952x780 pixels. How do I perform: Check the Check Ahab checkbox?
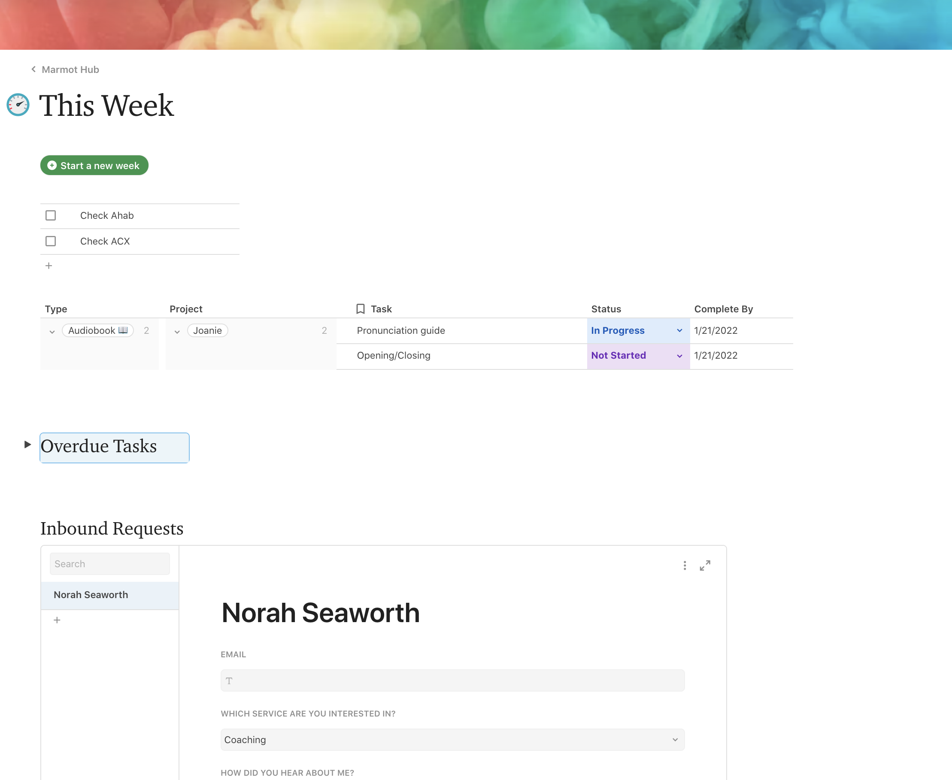coord(51,216)
